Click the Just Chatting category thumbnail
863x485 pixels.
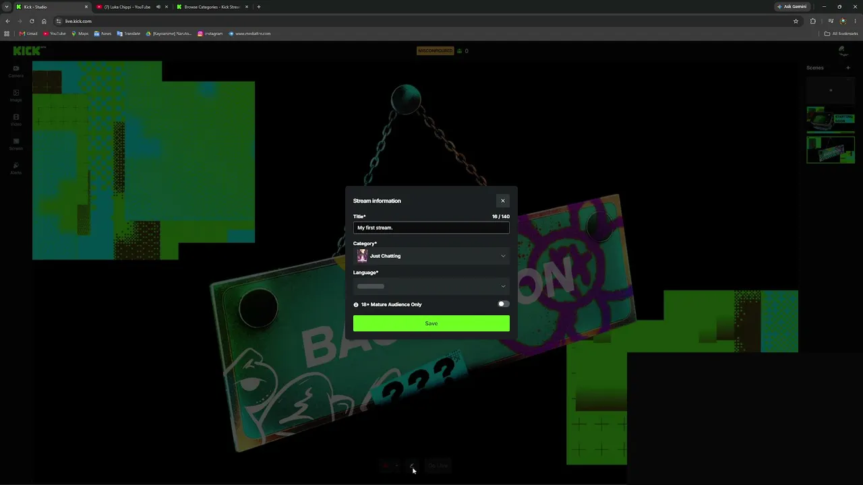coord(362,256)
